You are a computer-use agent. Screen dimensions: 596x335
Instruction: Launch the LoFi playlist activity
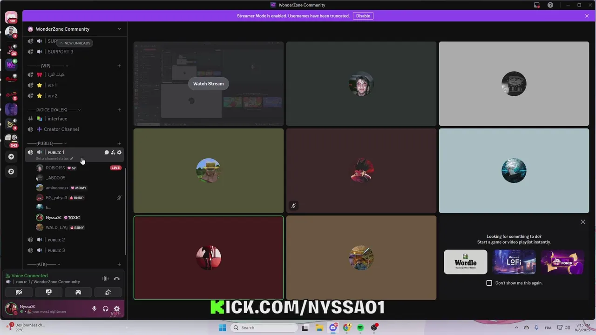[x=514, y=262]
